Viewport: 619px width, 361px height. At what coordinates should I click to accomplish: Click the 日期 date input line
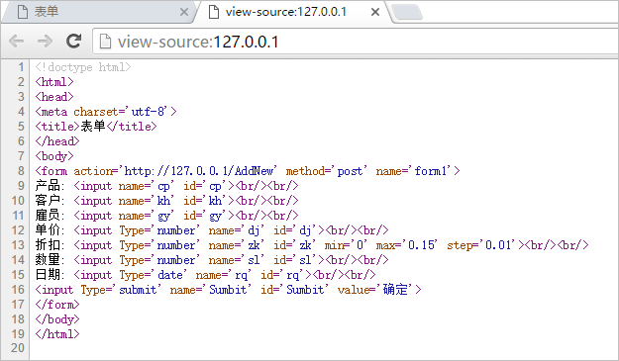[x=205, y=275]
